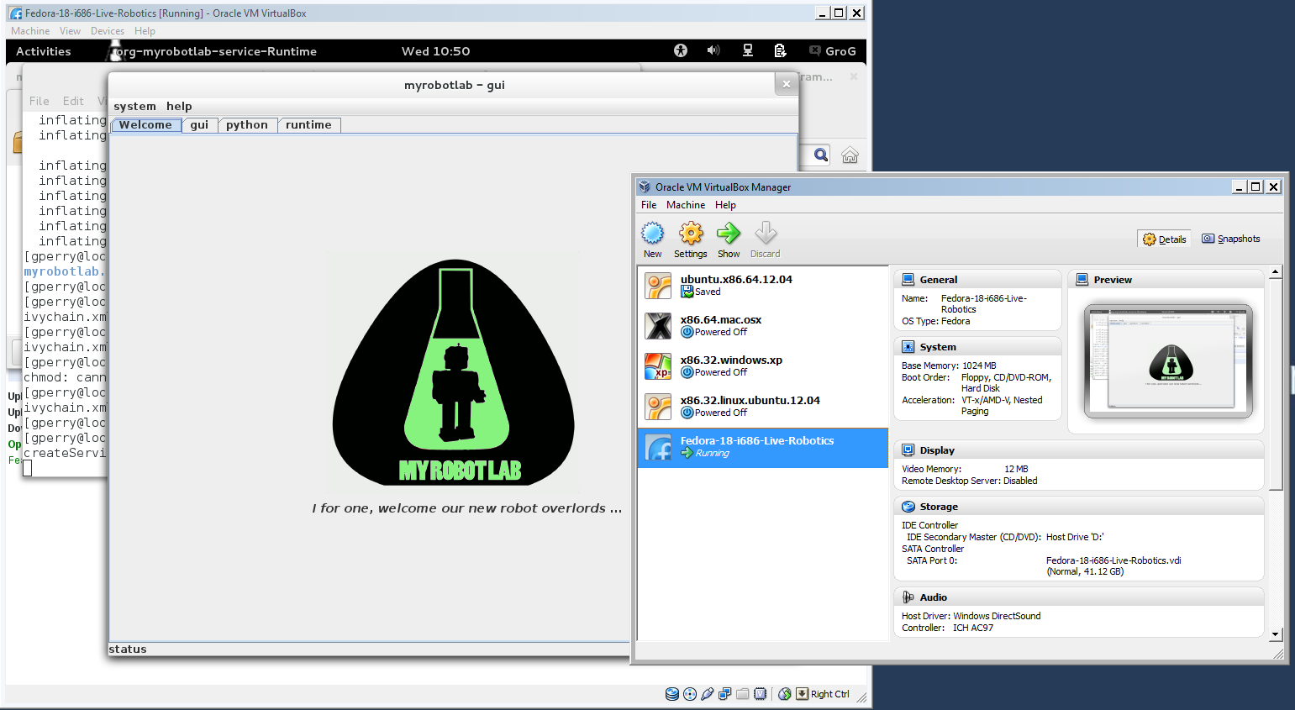Image resolution: width=1295 pixels, height=710 pixels.
Task: Open the Machine menu in VirtualBox Manager
Action: click(x=686, y=205)
